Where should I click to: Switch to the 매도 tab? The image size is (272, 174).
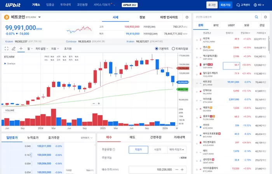(x=132, y=137)
